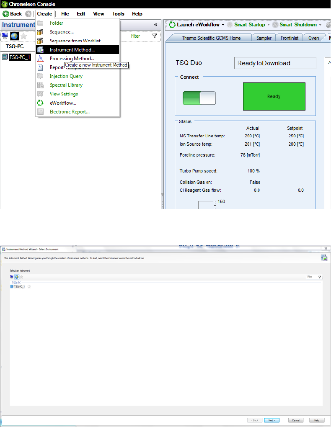
Task: Open the Smart Shutdown dropdown arrow
Action: (x=320, y=25)
